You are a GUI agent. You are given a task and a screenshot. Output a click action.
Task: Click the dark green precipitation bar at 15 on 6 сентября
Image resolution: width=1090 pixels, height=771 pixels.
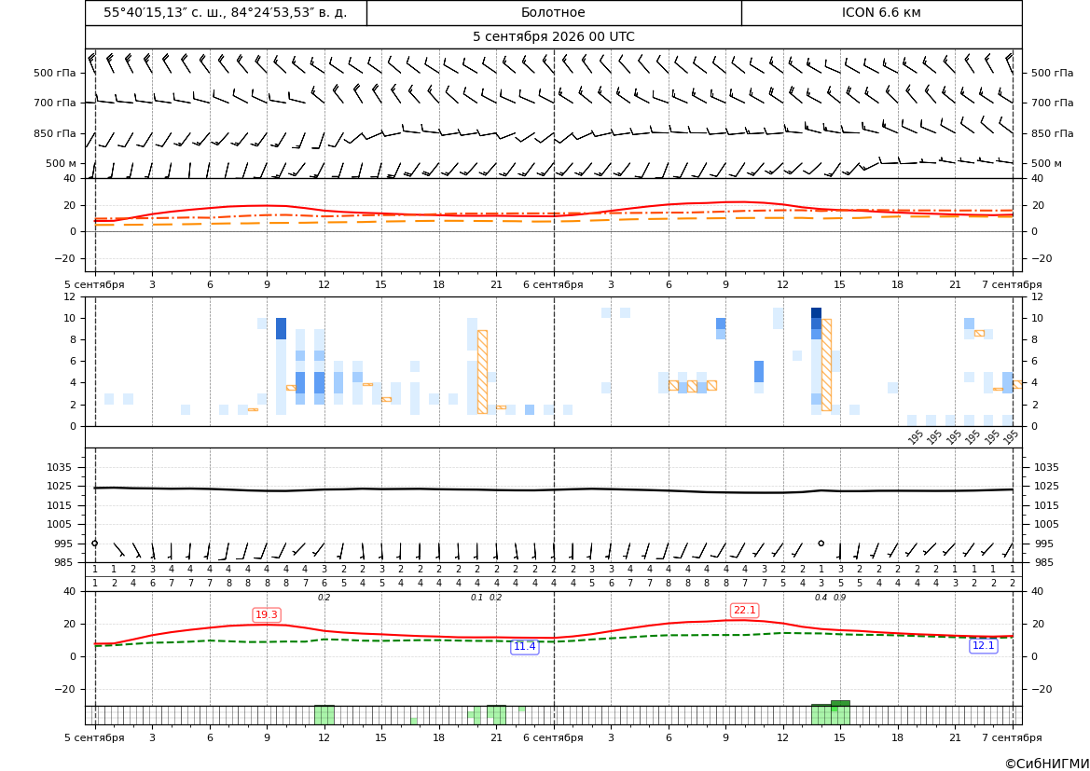point(840,712)
